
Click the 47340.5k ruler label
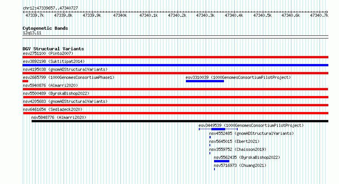click(262, 15)
